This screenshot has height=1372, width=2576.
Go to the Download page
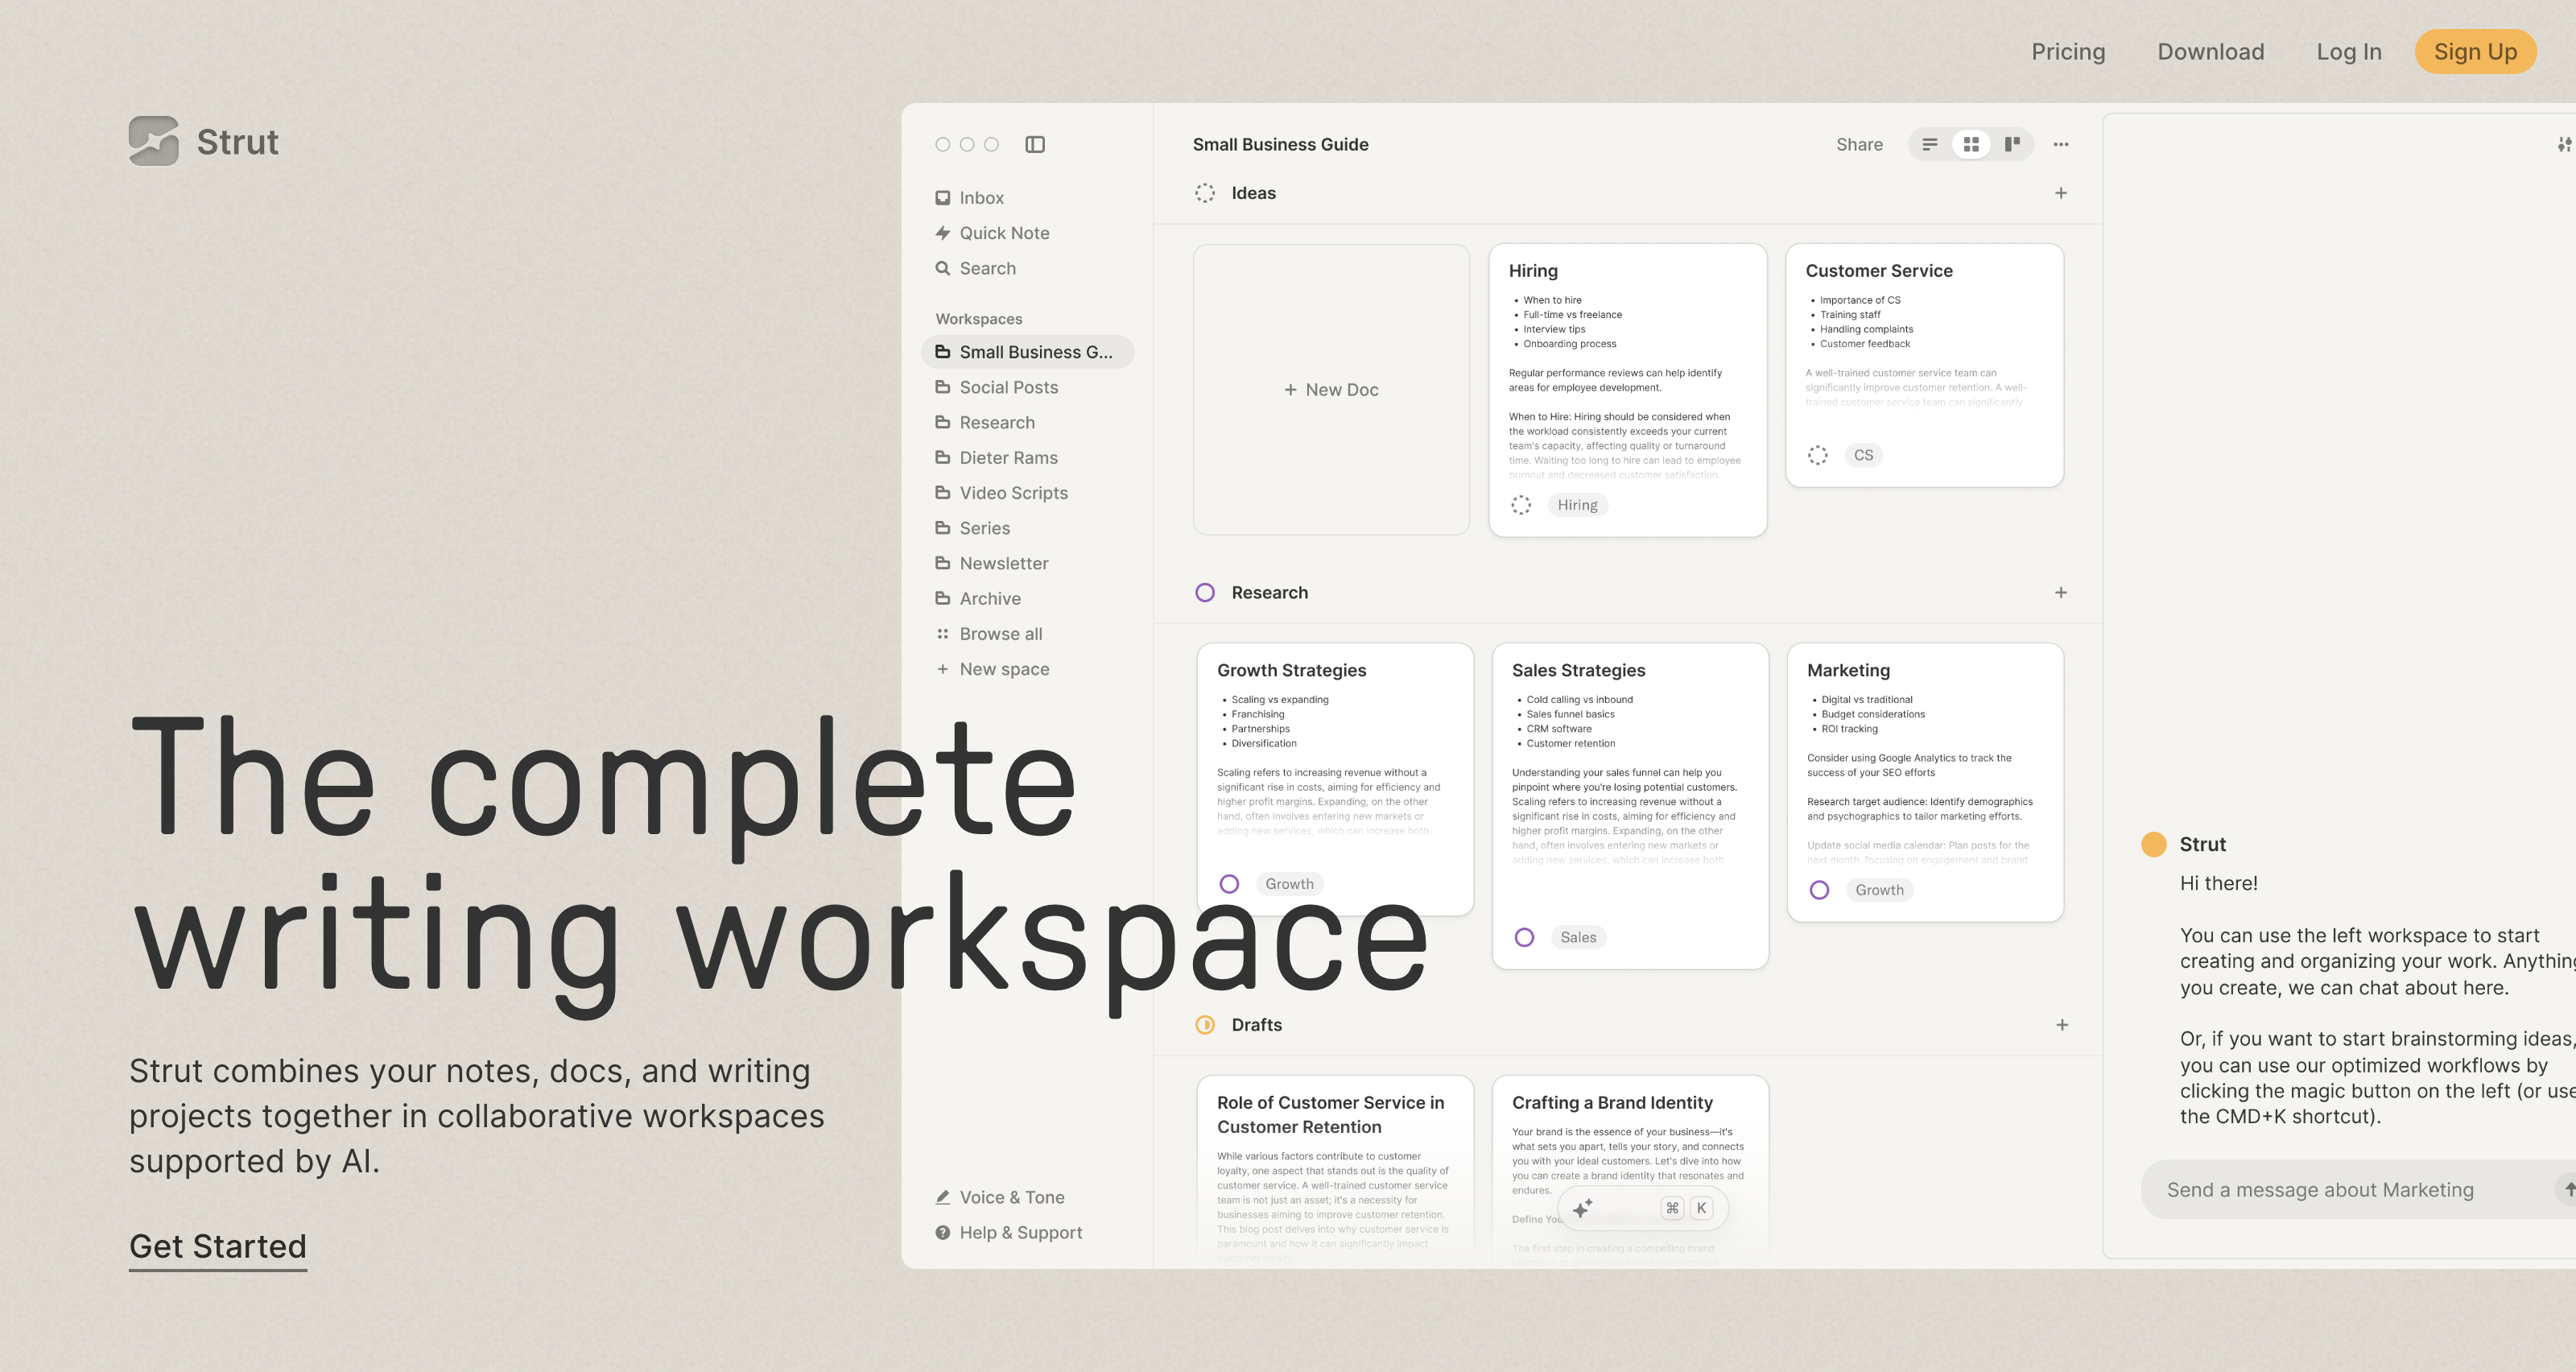(x=2210, y=51)
